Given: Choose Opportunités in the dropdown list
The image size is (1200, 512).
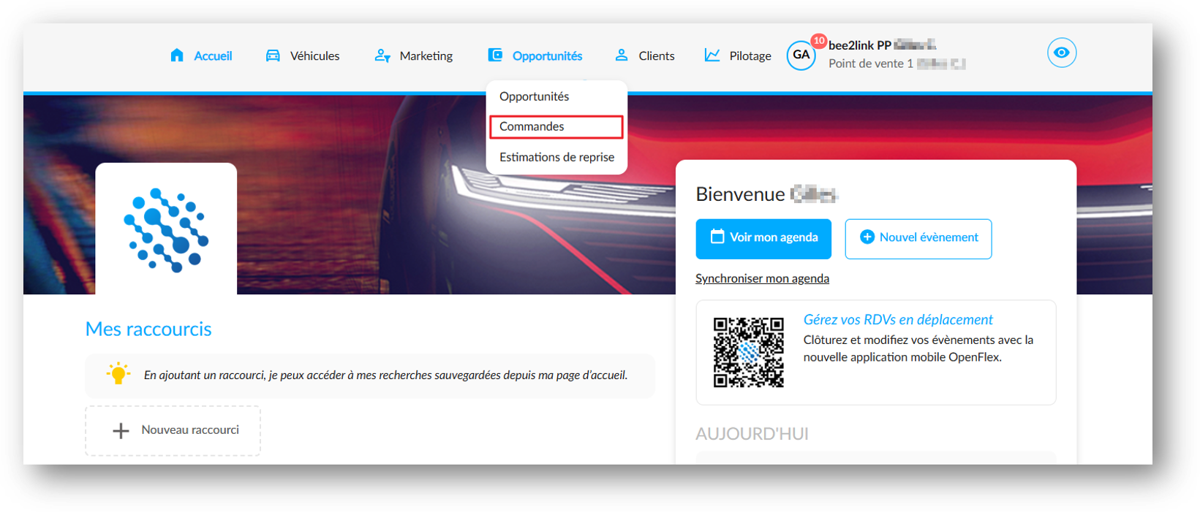Looking at the screenshot, I should click(x=534, y=96).
